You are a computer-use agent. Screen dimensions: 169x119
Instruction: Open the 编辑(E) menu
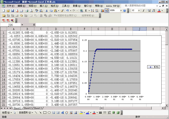22,6
